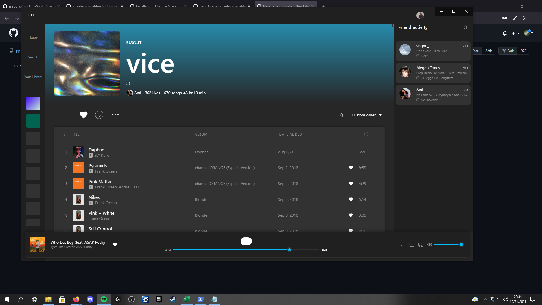
Task: Open the playlist three-dots more options
Action: click(x=115, y=114)
